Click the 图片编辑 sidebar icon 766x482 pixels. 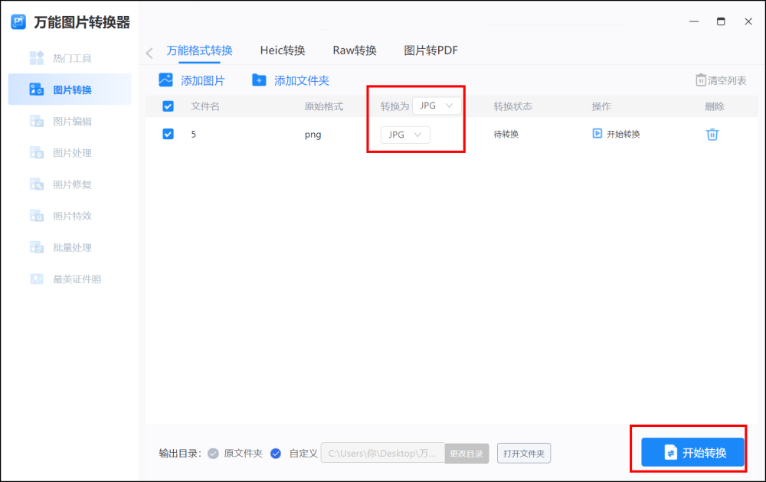[x=37, y=121]
